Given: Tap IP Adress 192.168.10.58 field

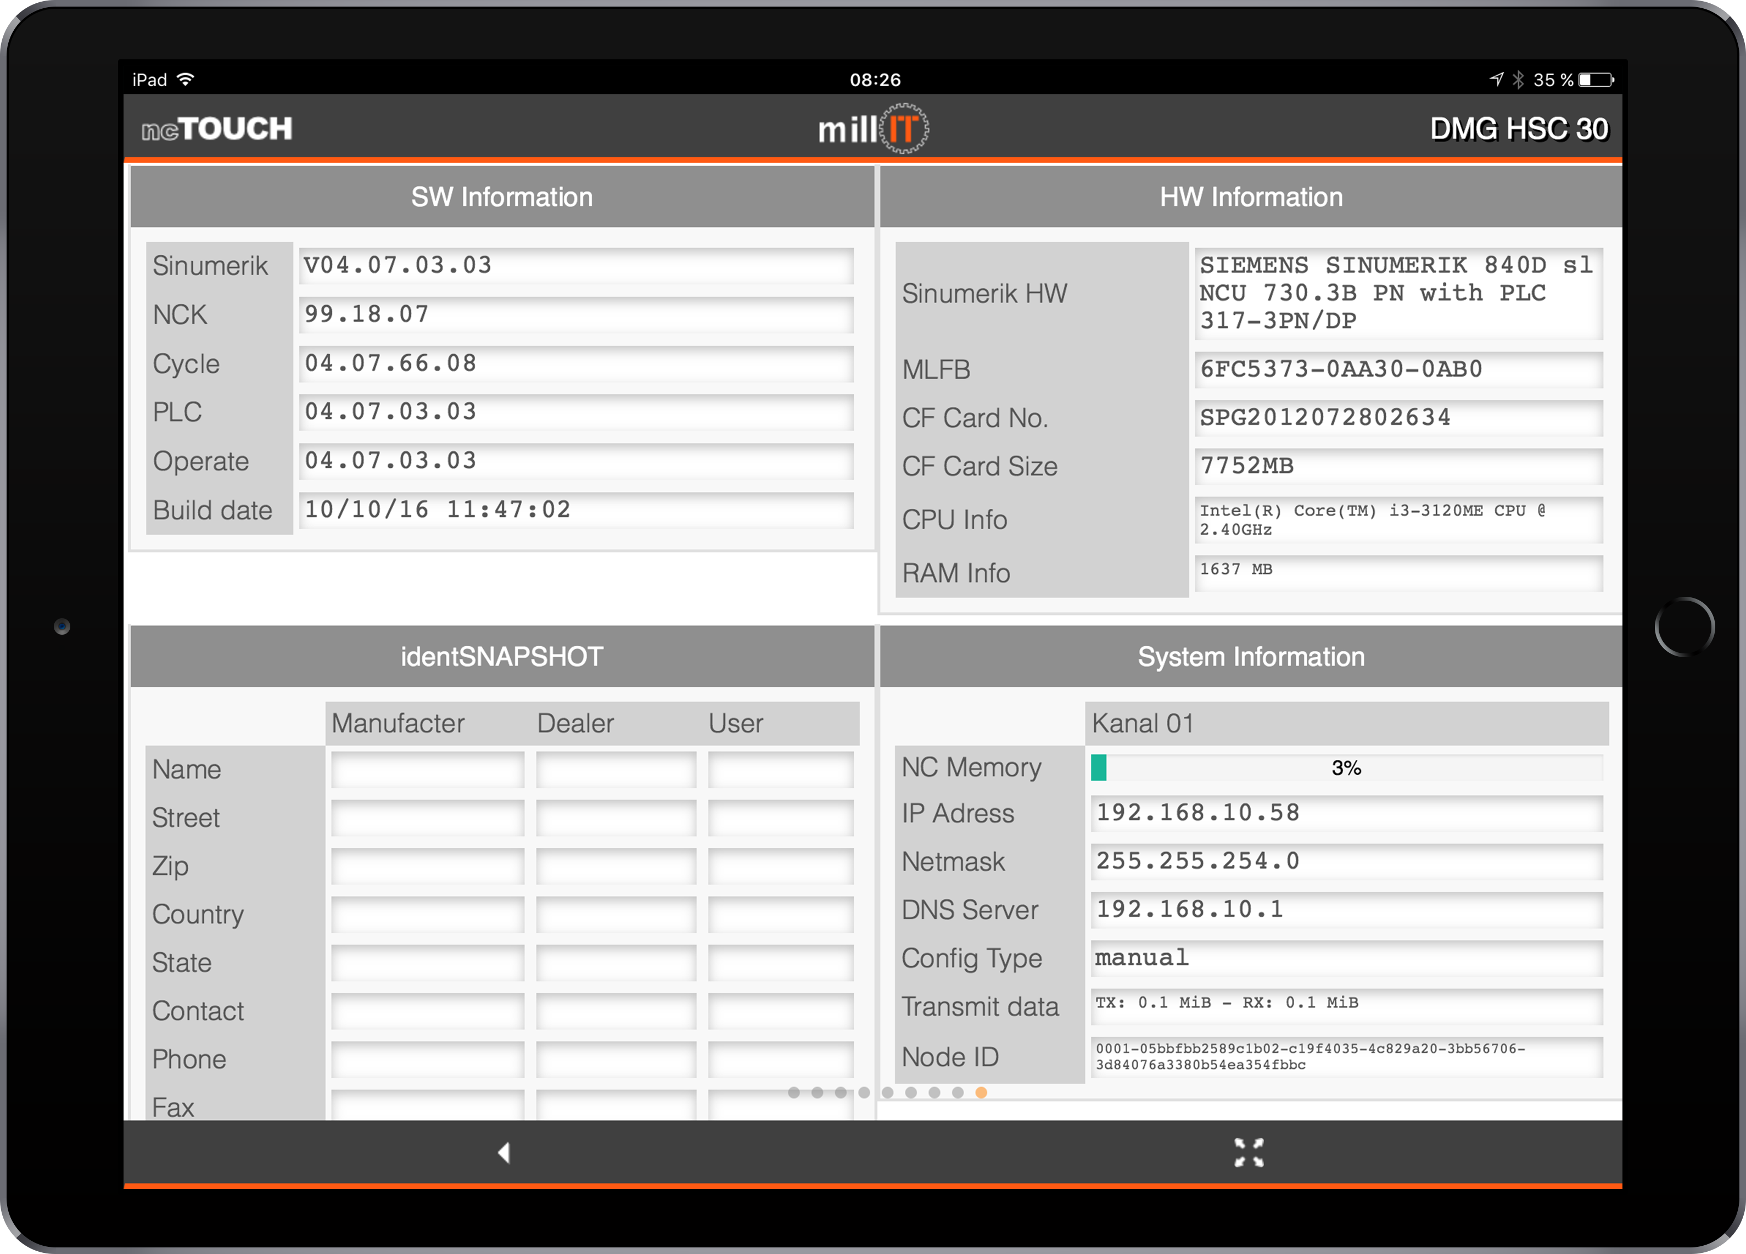Looking at the screenshot, I should [x=1346, y=814].
